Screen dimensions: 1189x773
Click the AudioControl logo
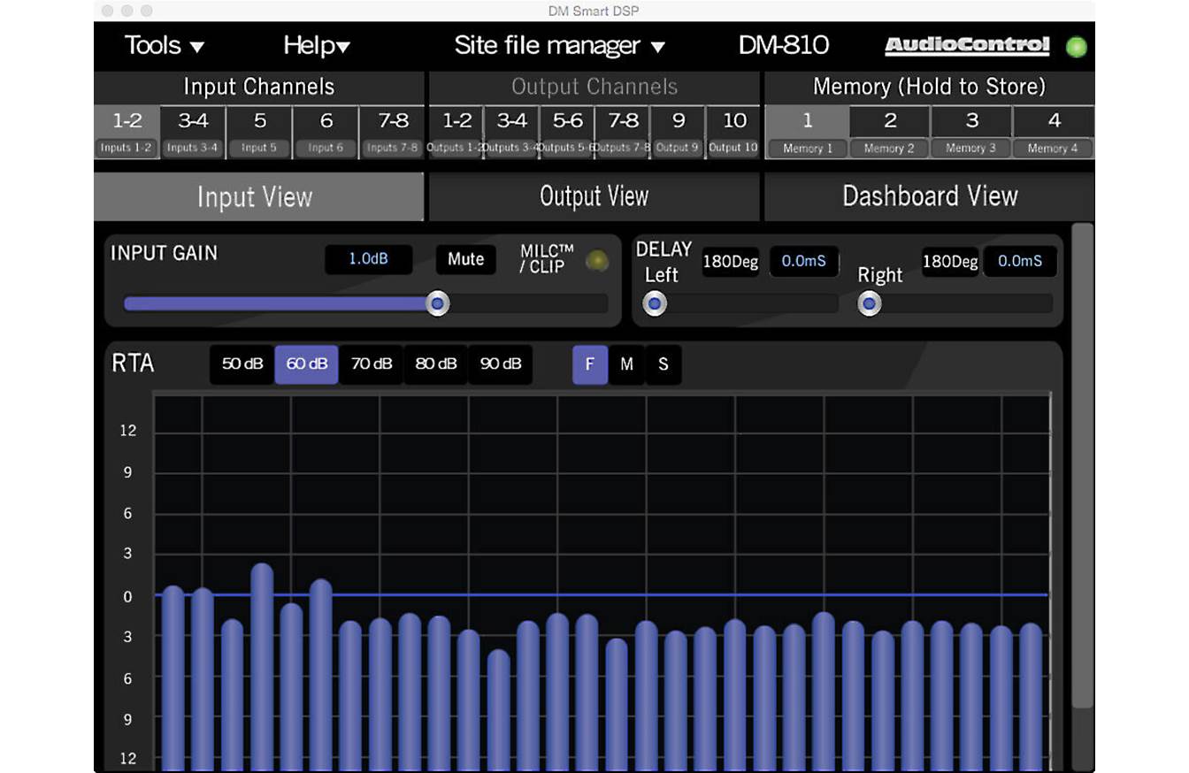tap(967, 46)
